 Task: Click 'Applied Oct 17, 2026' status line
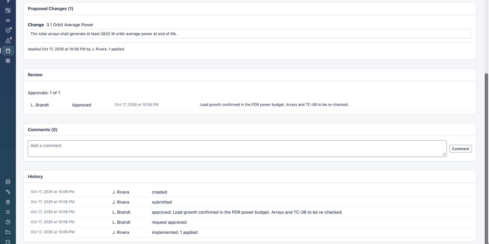pyautogui.click(x=76, y=49)
